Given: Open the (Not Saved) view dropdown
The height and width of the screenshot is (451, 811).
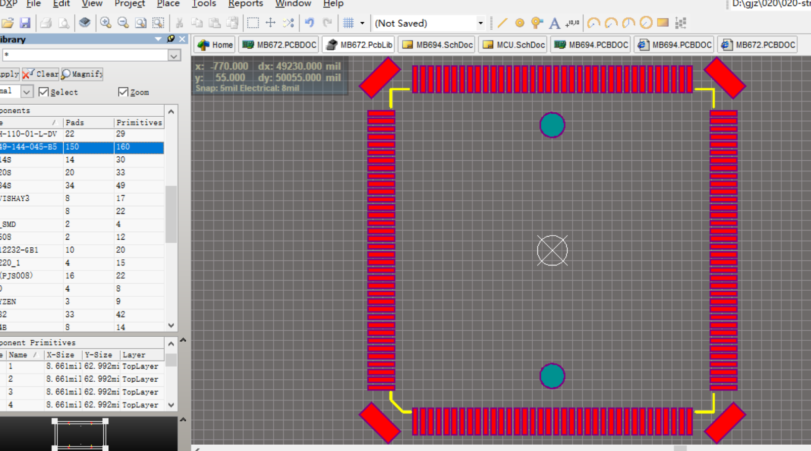Looking at the screenshot, I should 480,23.
